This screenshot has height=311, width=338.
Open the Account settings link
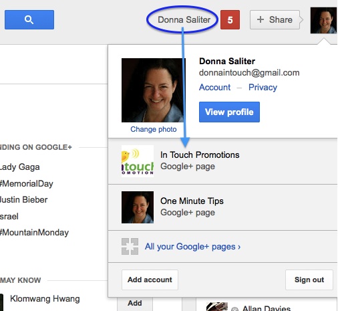point(214,87)
